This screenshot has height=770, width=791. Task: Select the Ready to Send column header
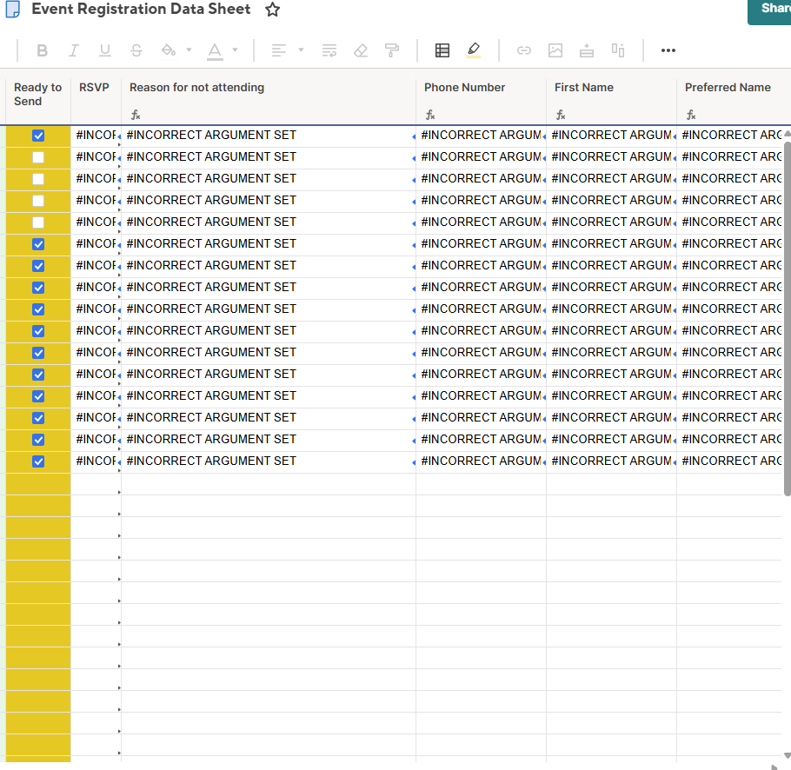click(x=38, y=101)
